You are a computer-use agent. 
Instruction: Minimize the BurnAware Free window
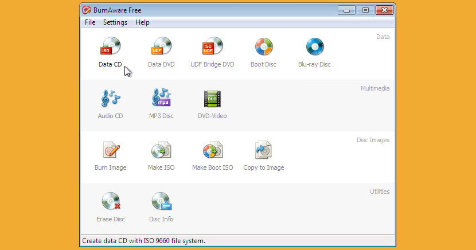click(346, 10)
